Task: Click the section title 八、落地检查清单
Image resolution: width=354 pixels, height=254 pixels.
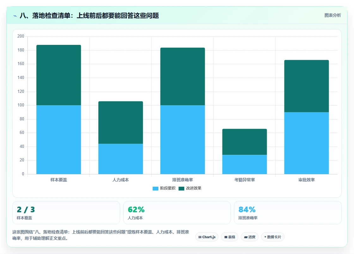Action: coord(89,15)
